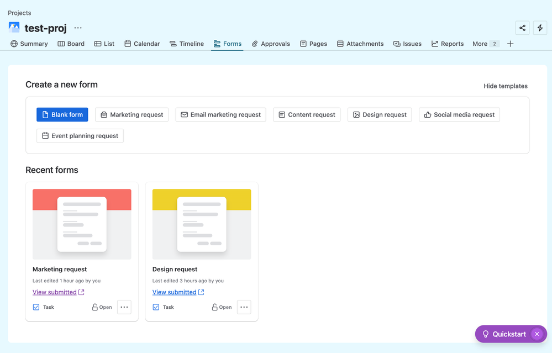
Task: Click the share icon button
Action: tap(522, 28)
